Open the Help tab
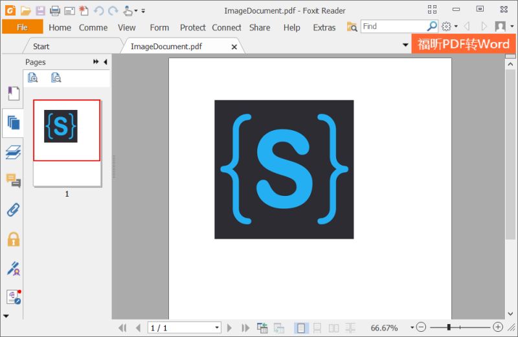The width and height of the screenshot is (518, 337). (292, 27)
